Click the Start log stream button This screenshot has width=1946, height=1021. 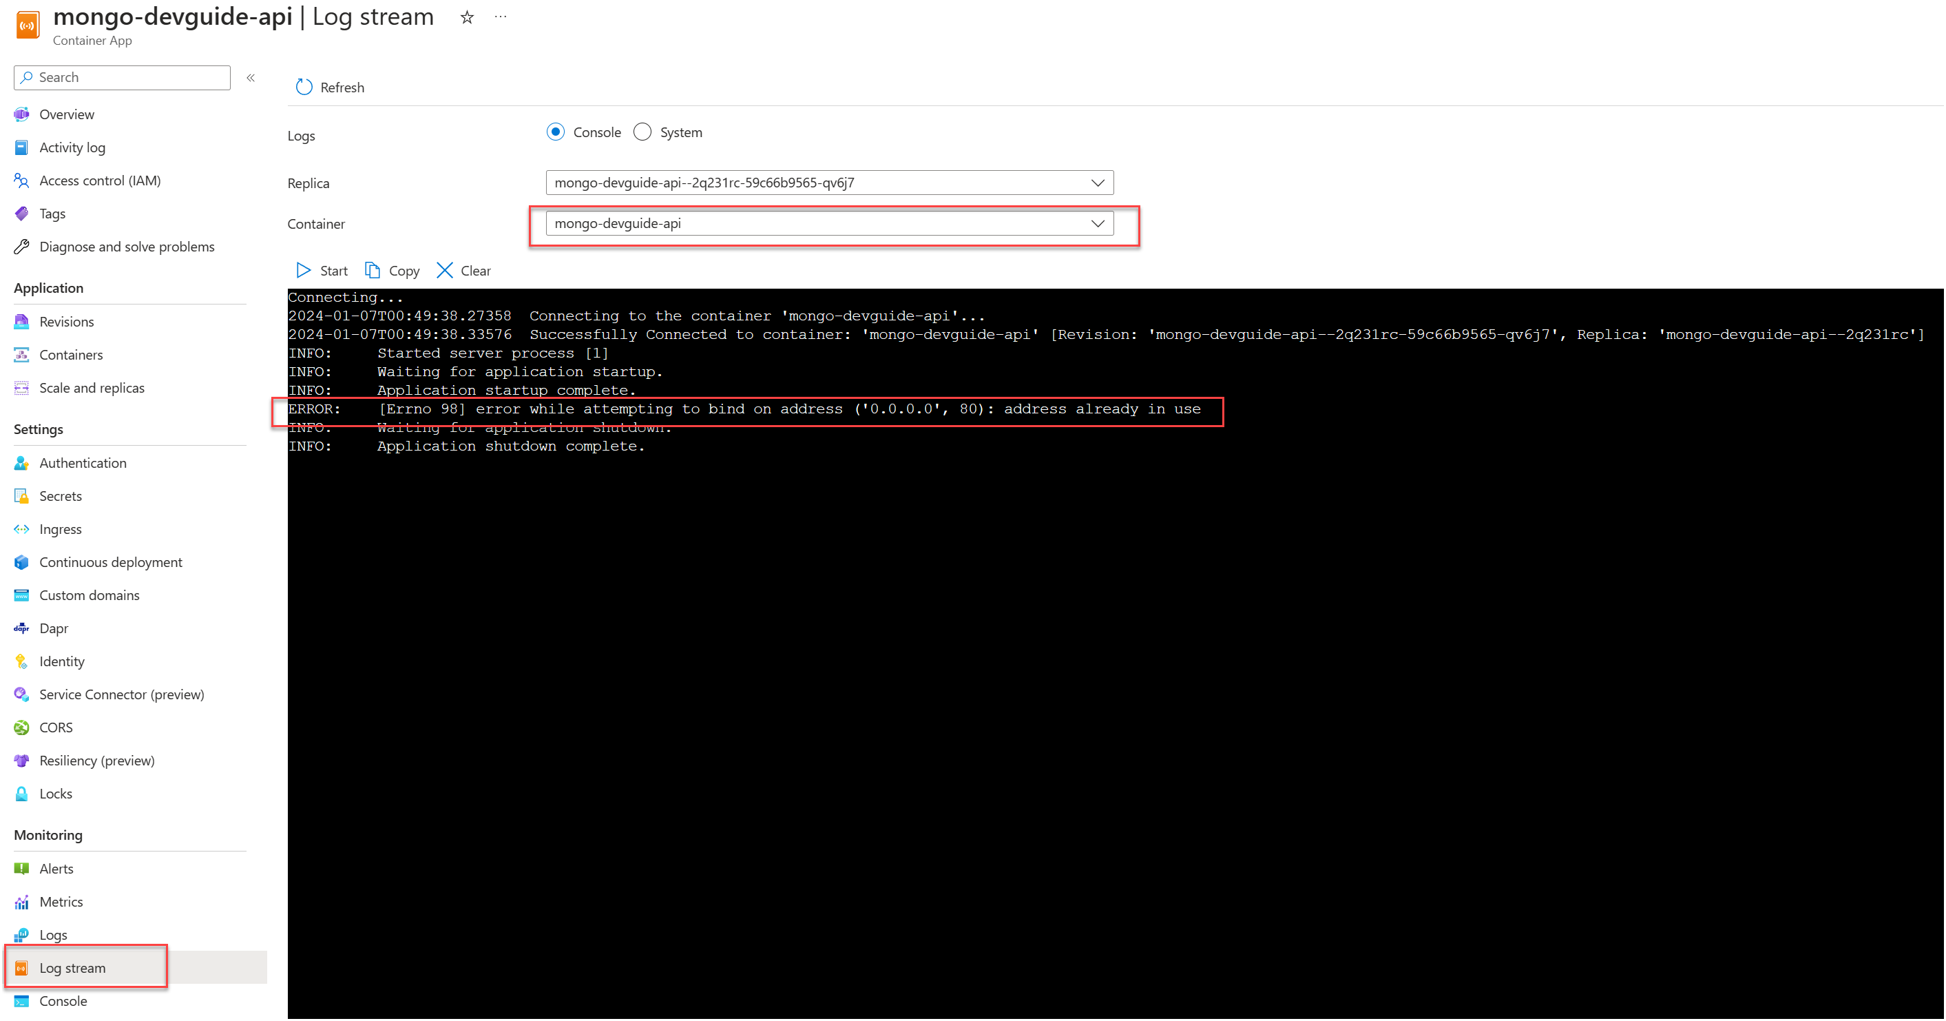[x=322, y=271]
